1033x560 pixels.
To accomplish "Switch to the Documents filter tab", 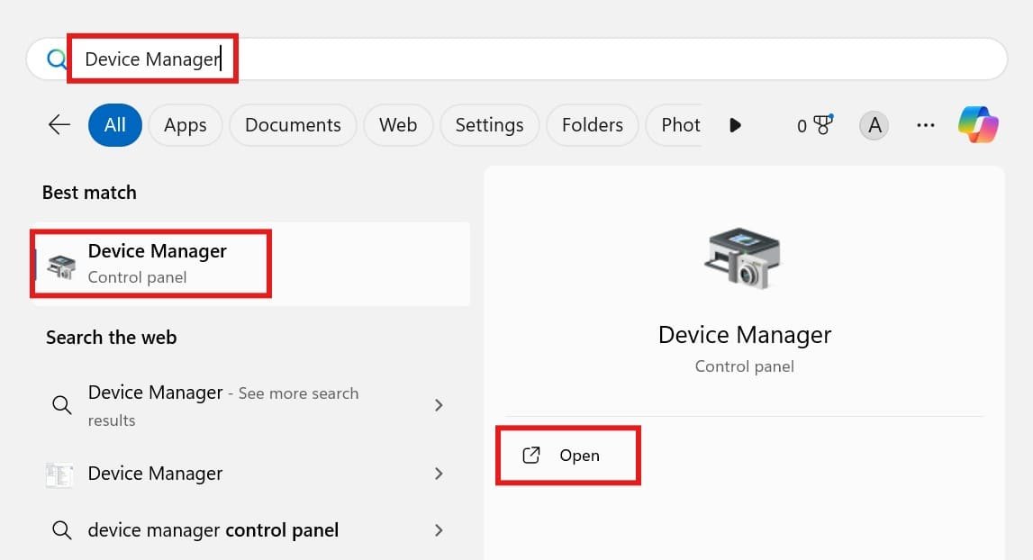I will (x=293, y=125).
